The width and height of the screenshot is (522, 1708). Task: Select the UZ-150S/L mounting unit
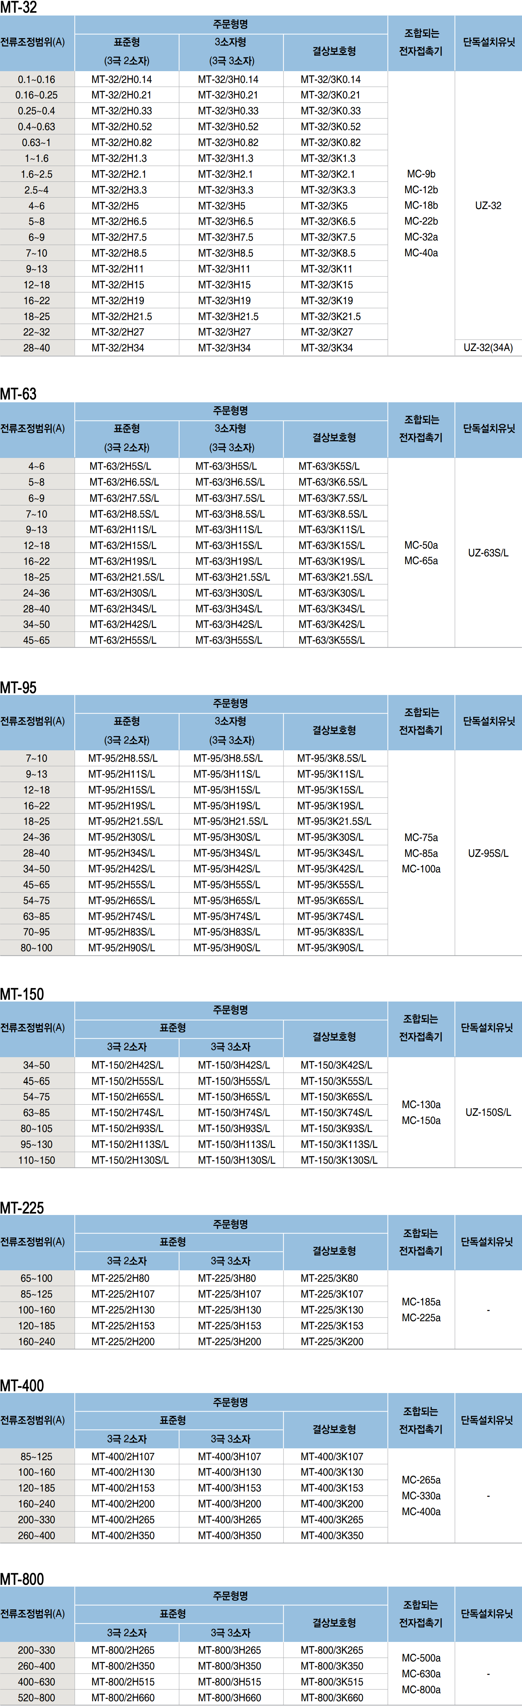pos(488,1112)
